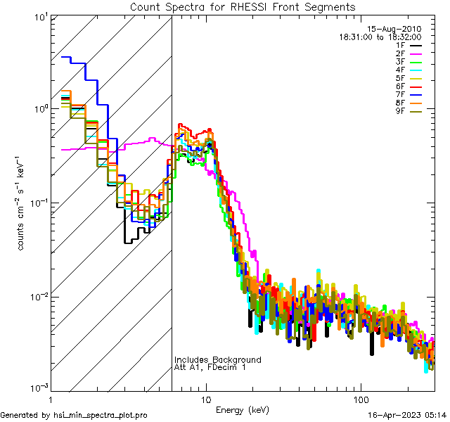Click the 10 tick label on x-axis

pyautogui.click(x=205, y=399)
